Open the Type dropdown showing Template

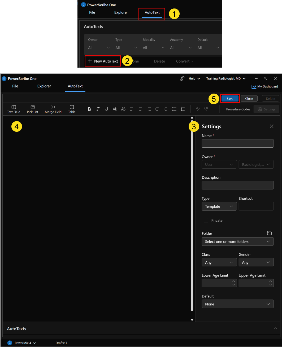tap(219, 206)
